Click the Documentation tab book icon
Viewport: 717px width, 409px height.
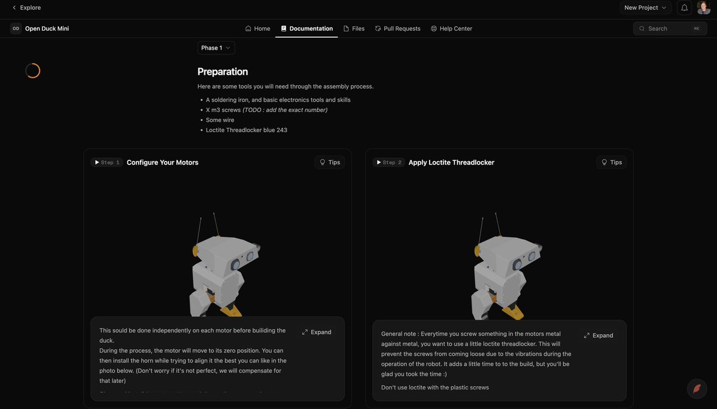tap(284, 28)
